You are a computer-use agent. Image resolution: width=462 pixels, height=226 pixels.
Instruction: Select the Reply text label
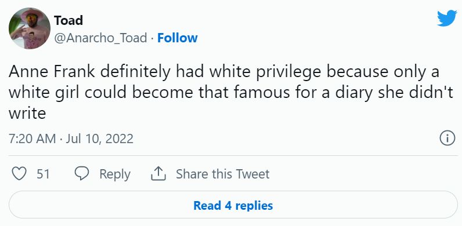pos(115,174)
